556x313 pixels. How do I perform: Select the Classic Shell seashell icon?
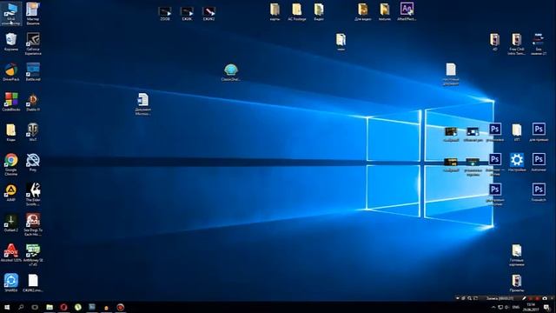tap(231, 72)
